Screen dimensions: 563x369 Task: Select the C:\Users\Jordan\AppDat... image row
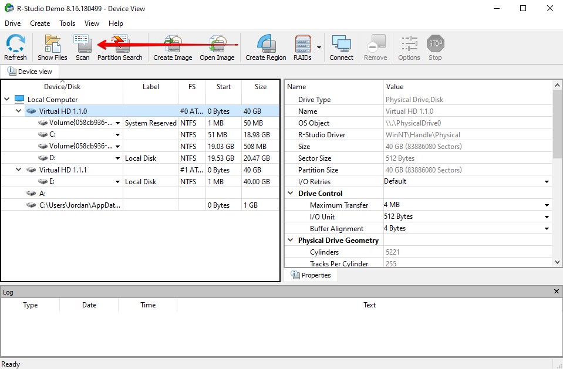140,205
